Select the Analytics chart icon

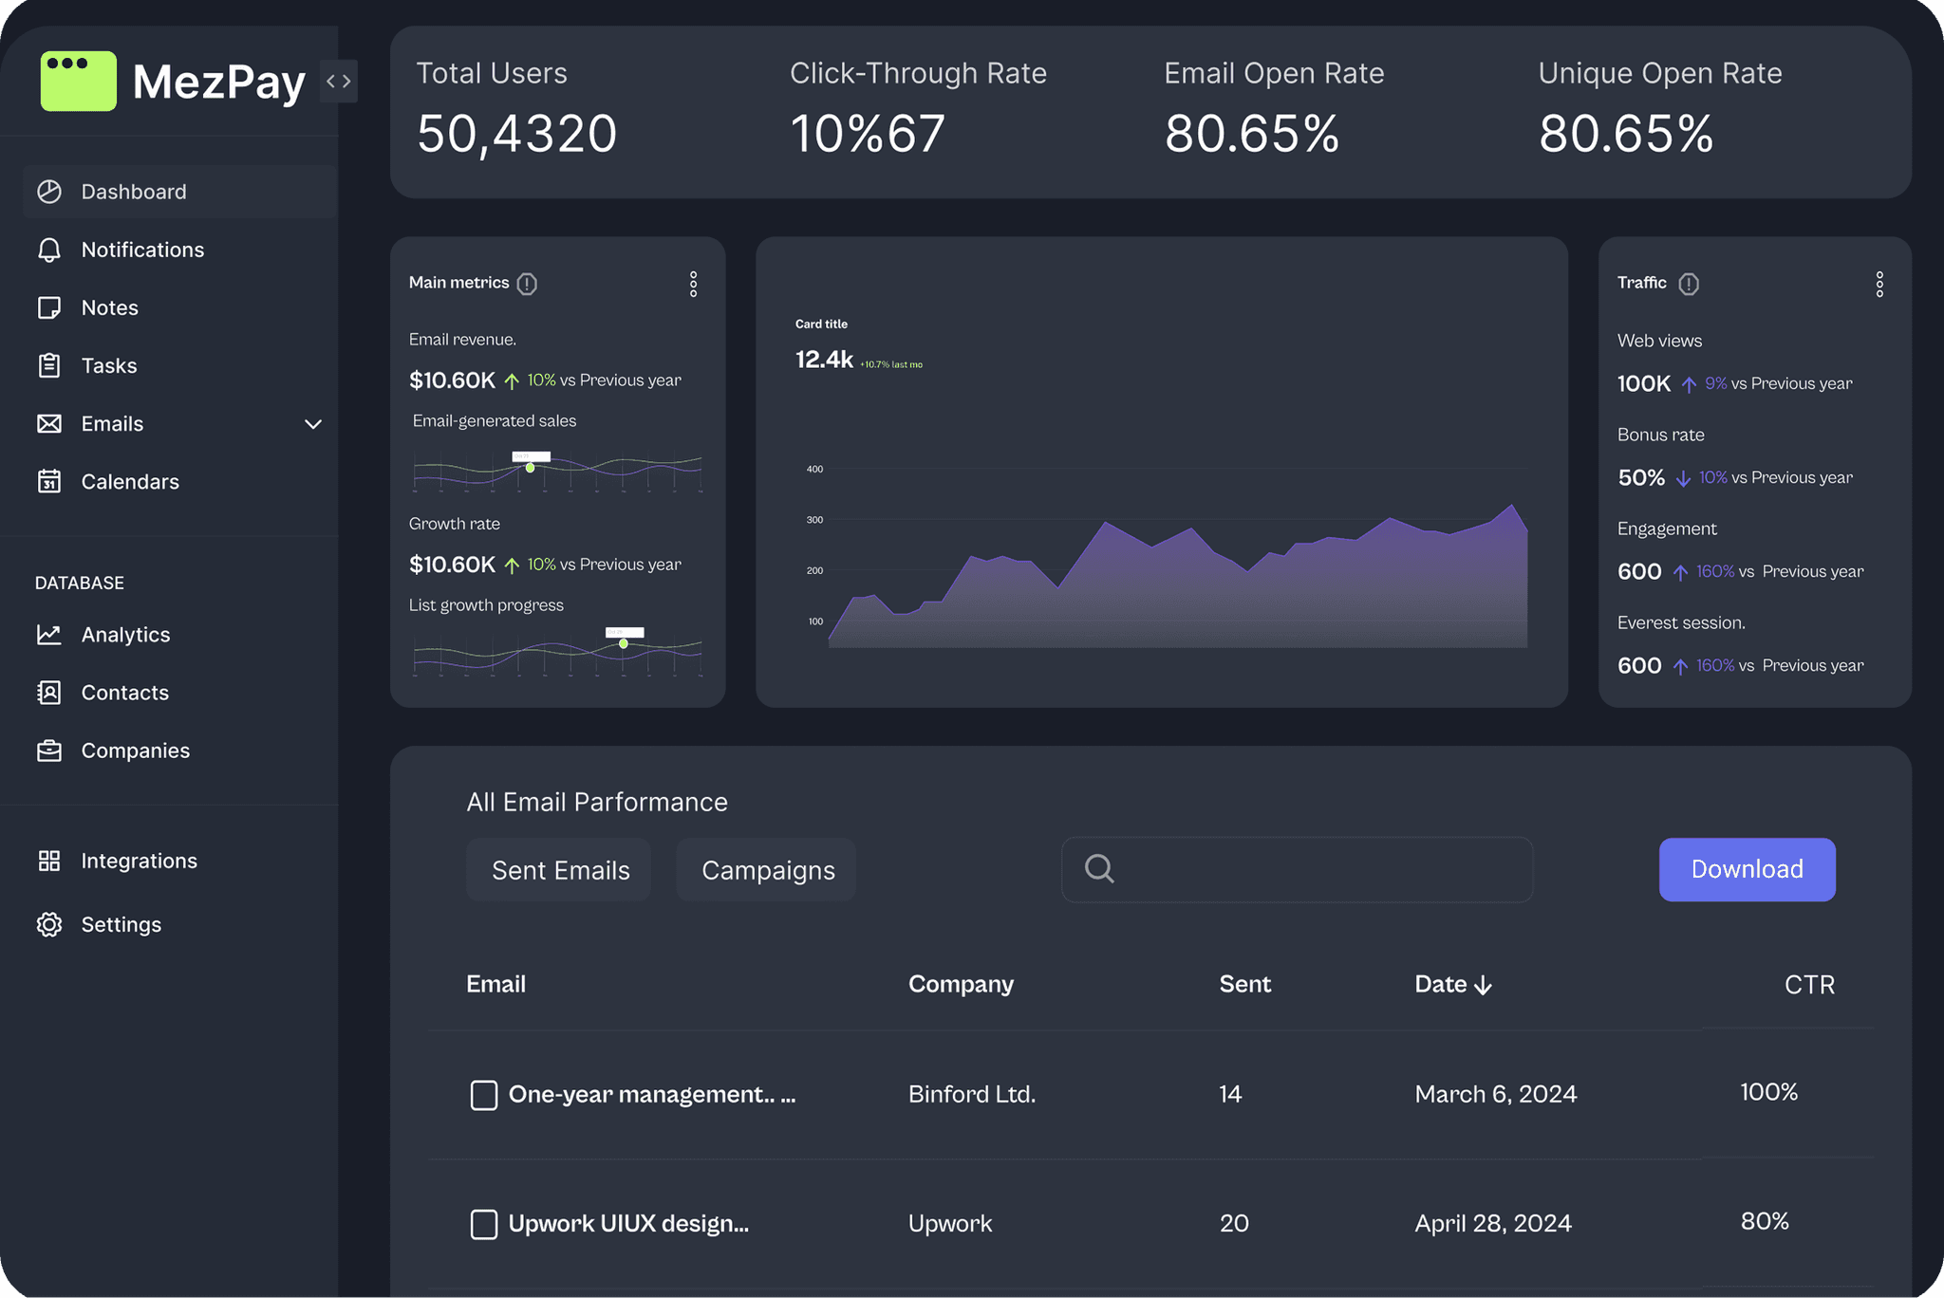50,634
